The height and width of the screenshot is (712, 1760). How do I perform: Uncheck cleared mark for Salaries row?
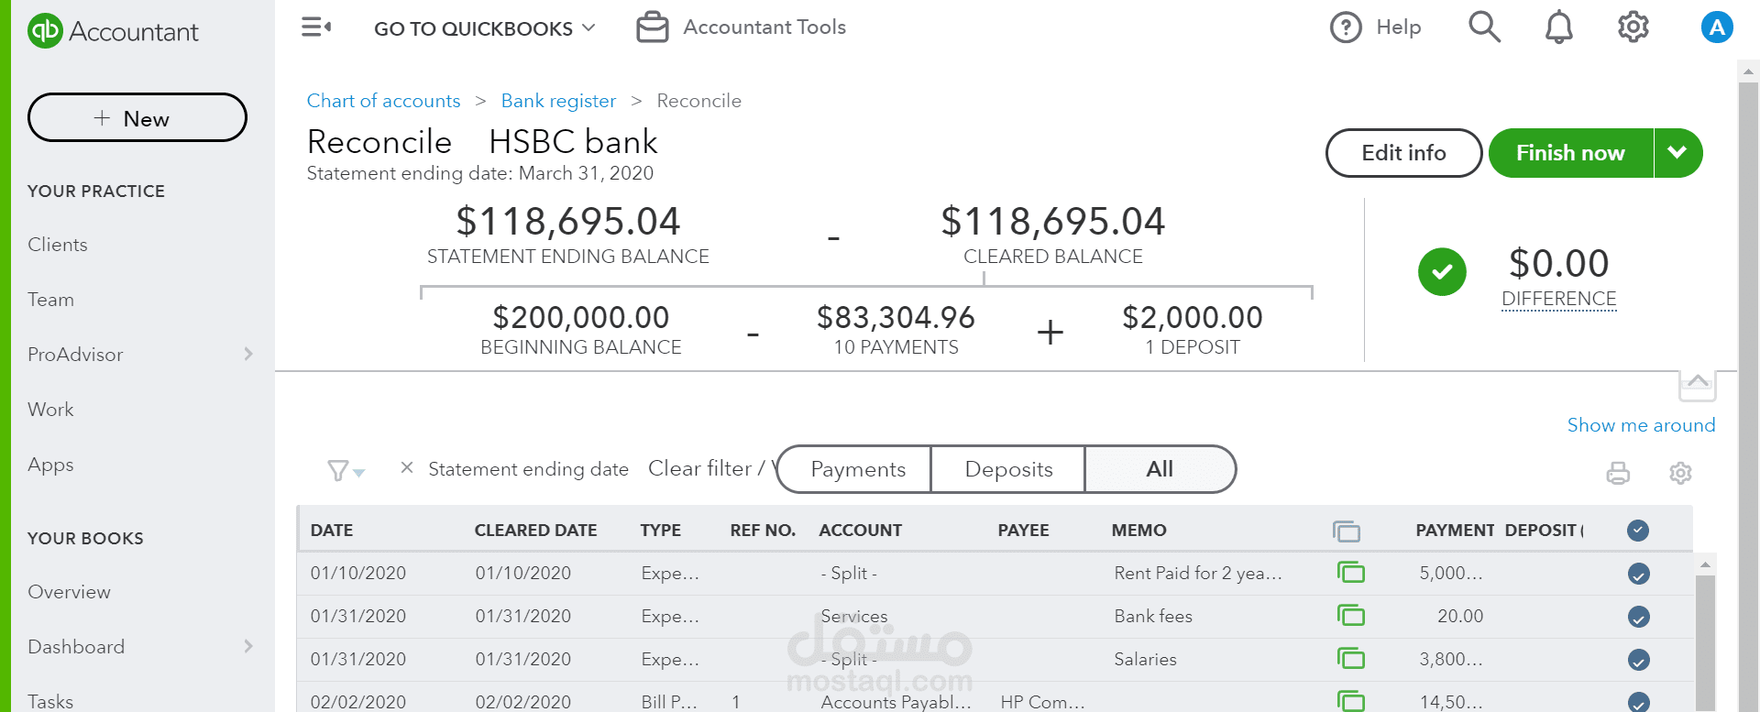(x=1638, y=660)
